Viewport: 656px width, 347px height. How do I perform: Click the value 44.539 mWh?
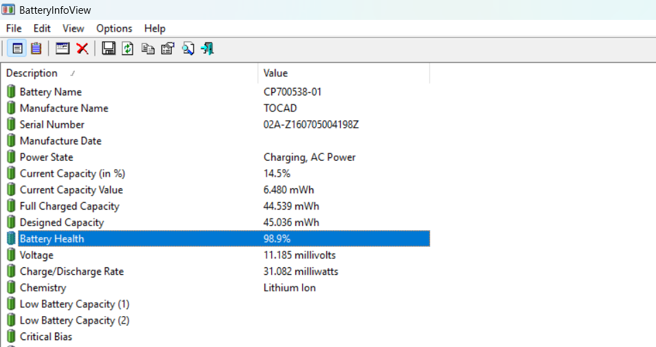(x=291, y=206)
